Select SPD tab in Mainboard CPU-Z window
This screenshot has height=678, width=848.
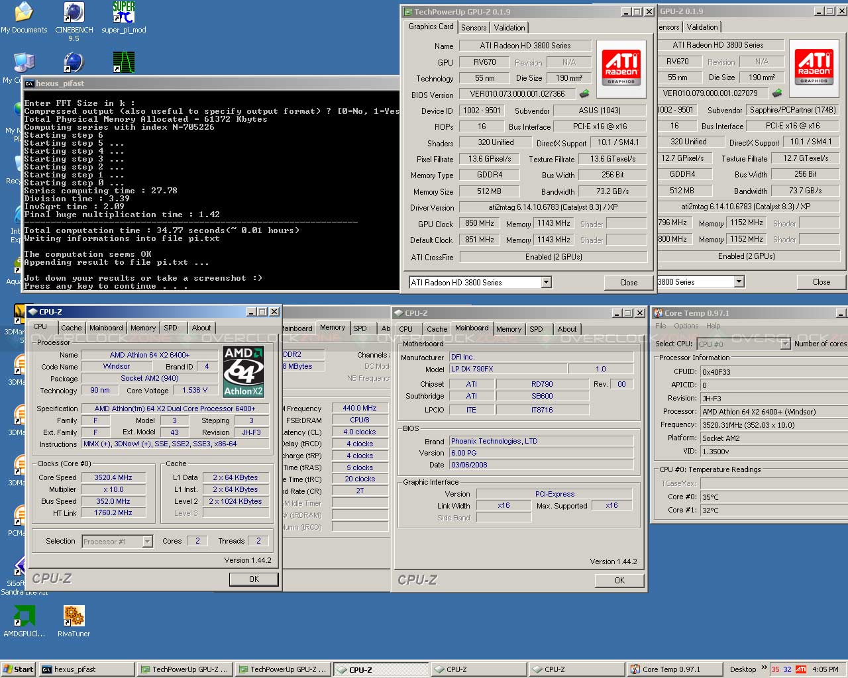[537, 329]
